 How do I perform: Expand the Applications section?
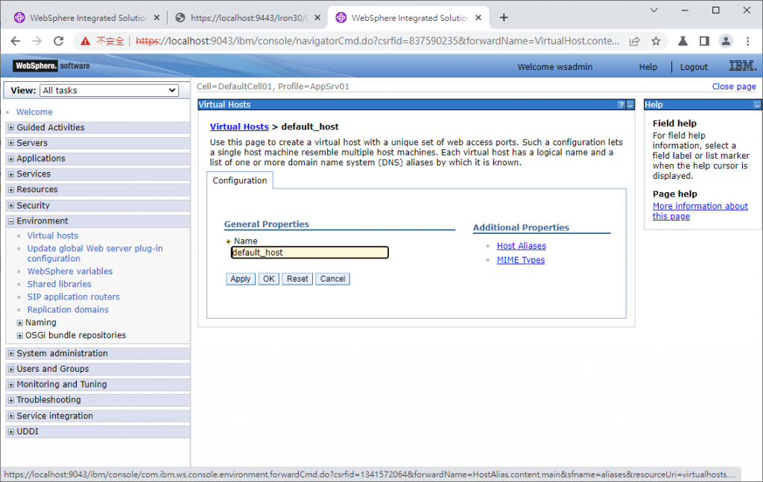(x=11, y=159)
